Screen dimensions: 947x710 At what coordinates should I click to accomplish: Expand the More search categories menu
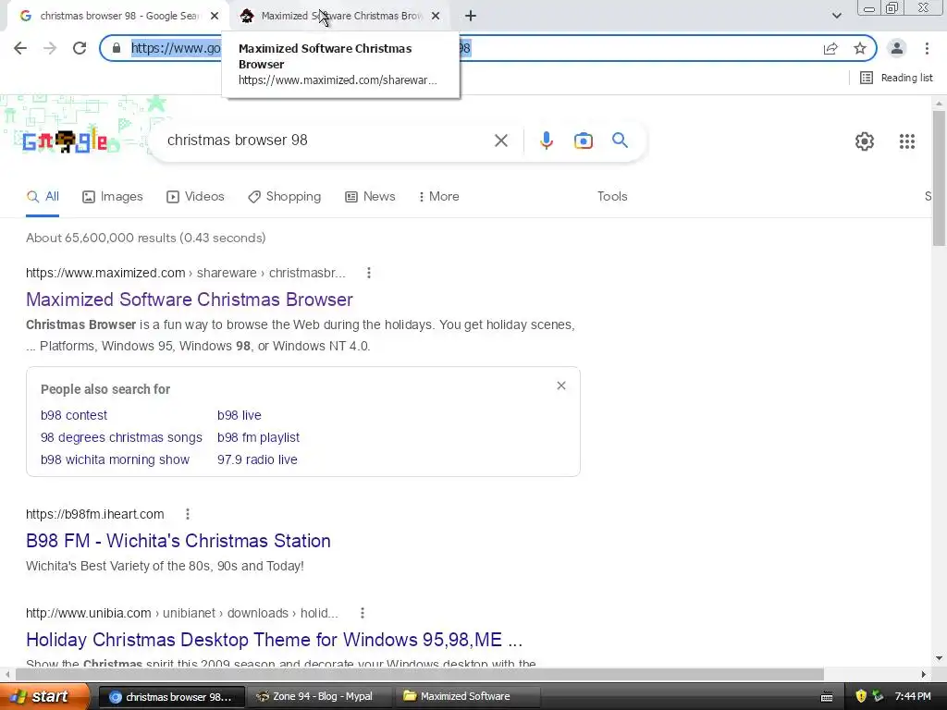pyautogui.click(x=438, y=196)
